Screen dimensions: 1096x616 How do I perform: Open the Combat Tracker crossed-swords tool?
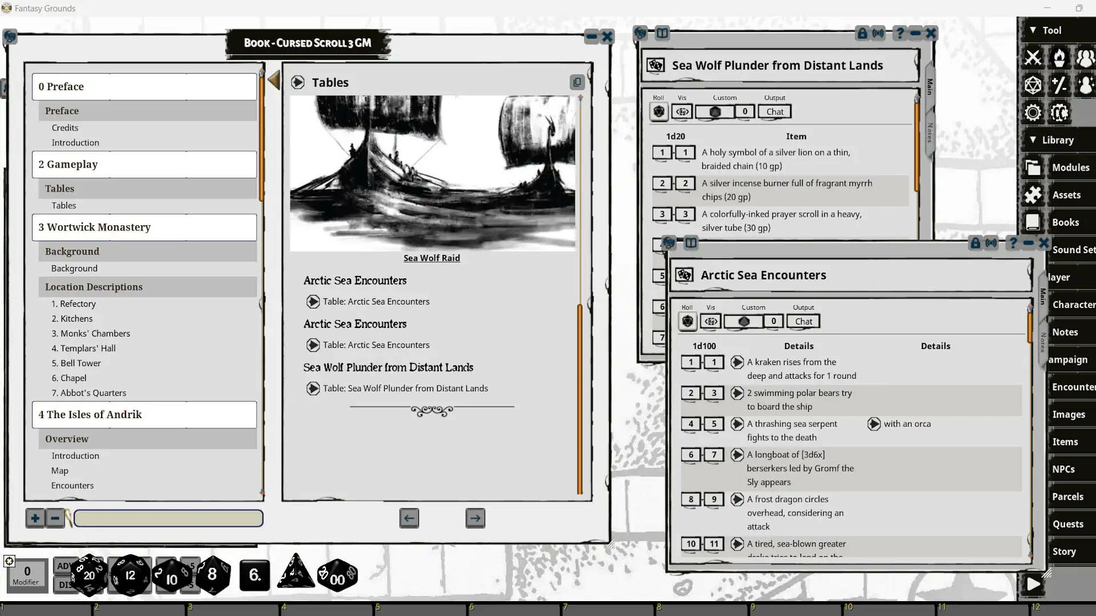point(1033,58)
